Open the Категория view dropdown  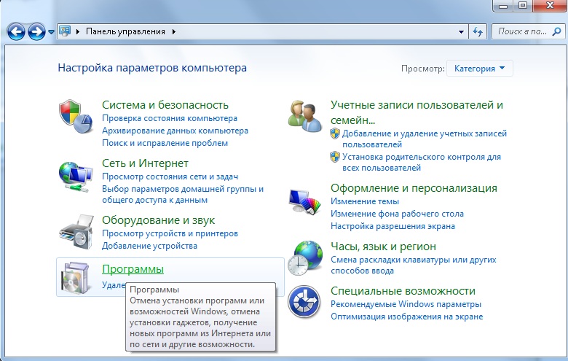(480, 69)
